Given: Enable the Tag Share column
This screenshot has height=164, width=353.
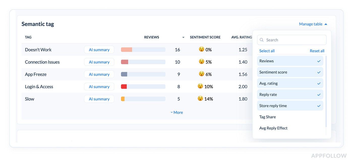Looking at the screenshot, I should (x=267, y=117).
